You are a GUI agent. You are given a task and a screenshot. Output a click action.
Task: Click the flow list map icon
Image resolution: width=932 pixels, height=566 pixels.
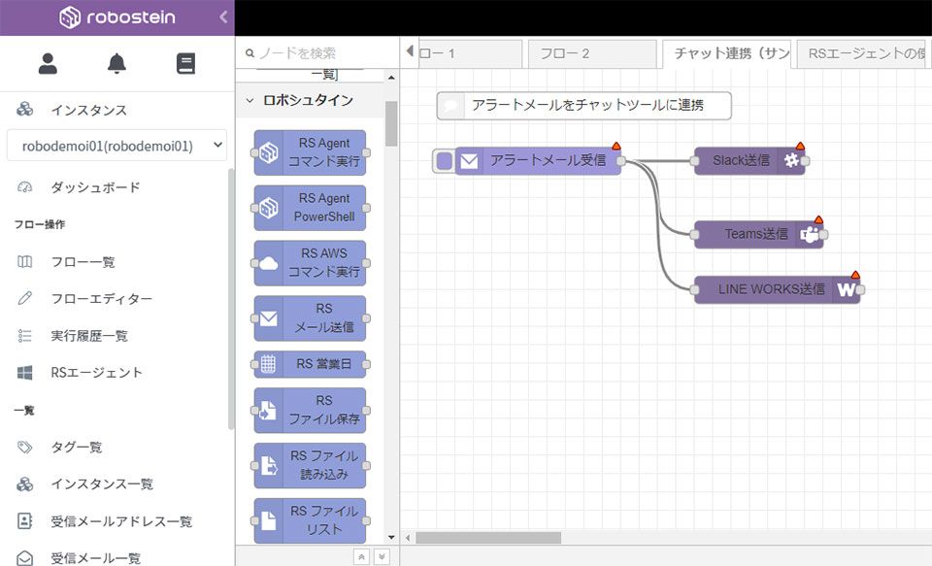(24, 261)
